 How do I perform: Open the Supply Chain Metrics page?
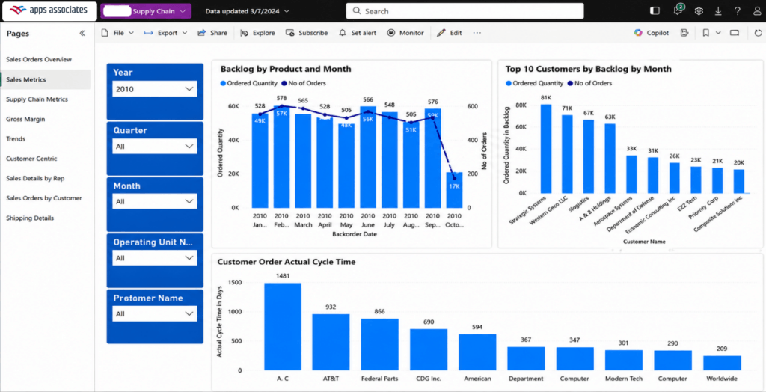coord(37,99)
